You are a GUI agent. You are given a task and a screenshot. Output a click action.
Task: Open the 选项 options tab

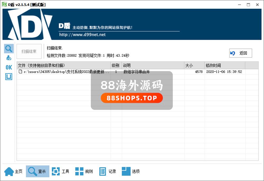pyautogui.click(x=131, y=172)
